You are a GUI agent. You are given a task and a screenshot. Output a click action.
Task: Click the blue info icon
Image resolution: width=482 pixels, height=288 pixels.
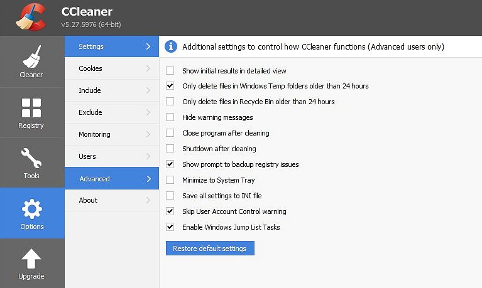[x=170, y=46]
